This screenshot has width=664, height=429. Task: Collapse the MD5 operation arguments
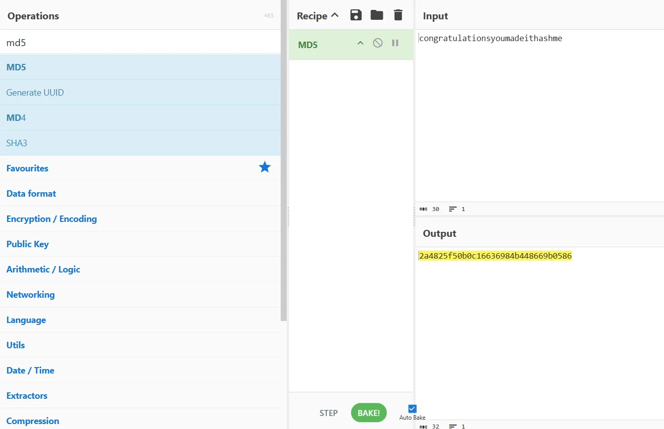tap(361, 43)
